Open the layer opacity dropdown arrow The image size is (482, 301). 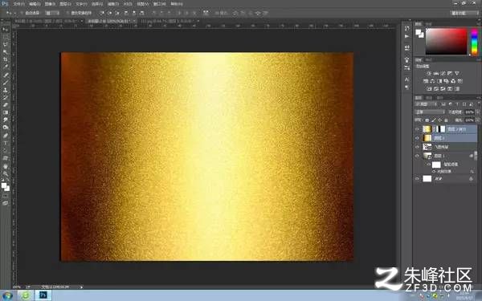coord(477,112)
